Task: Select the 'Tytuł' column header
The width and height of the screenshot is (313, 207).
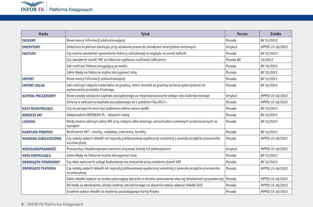Action: pyautogui.click(x=145, y=34)
